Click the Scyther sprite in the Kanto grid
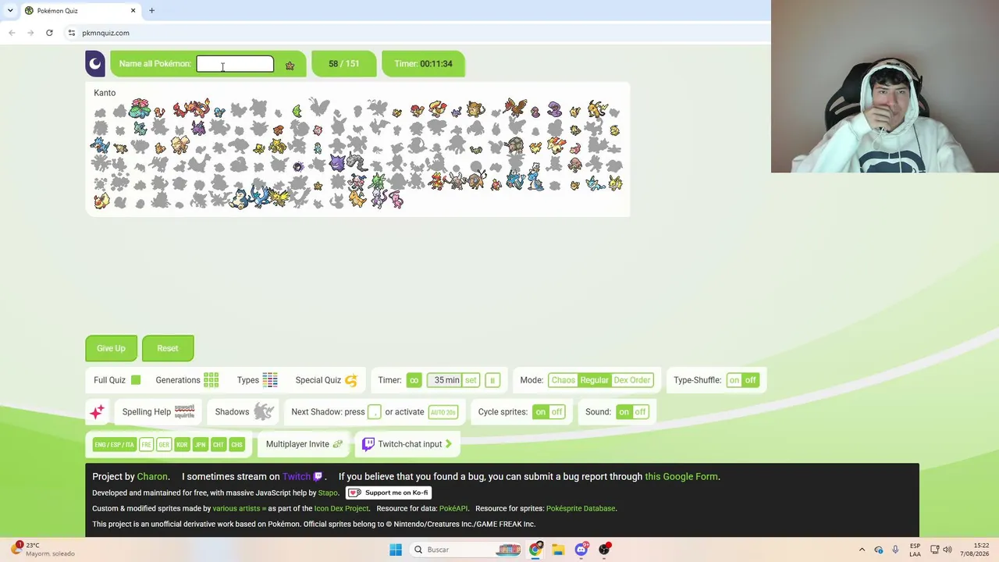 (377, 183)
